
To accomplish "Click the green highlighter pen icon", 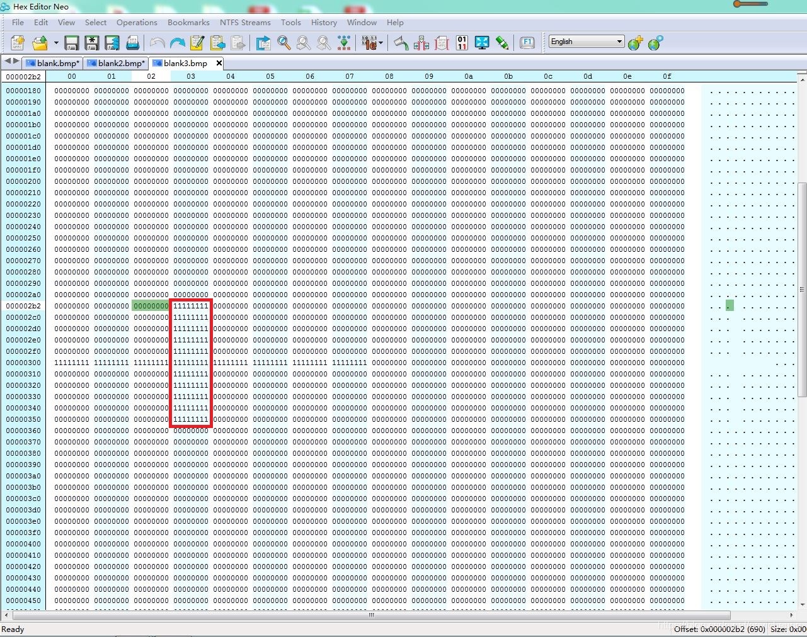I will pyautogui.click(x=502, y=43).
